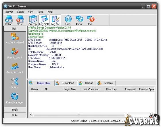This screenshot has width=161, height=127.
Task: Click the Online server toolbar icon
Action: click(9, 20)
